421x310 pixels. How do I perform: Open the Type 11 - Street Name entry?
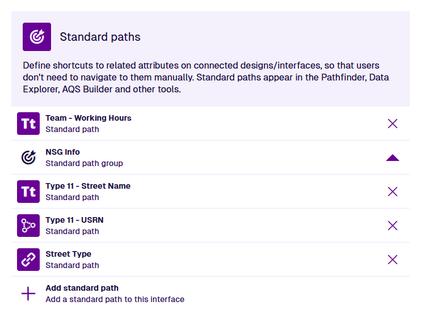(x=87, y=186)
